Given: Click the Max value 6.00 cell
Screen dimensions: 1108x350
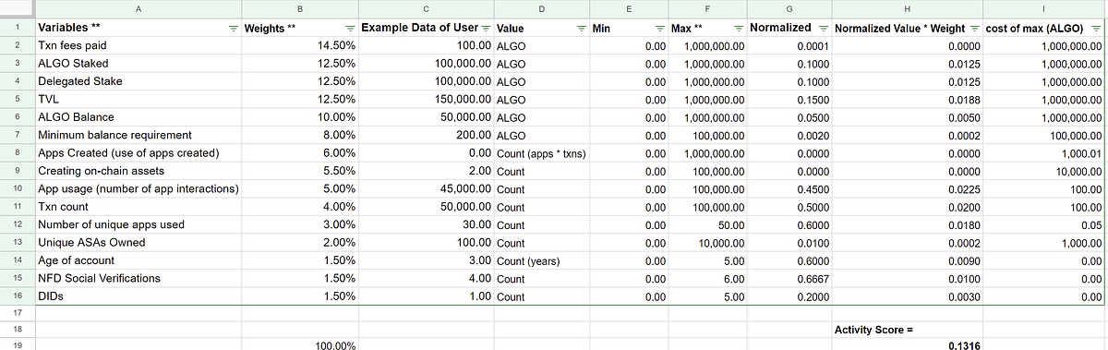Looking at the screenshot, I should click(x=707, y=279).
